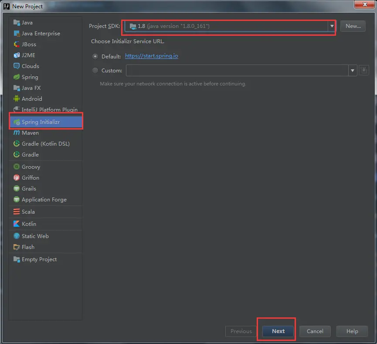Select the "Application Forge" text
377x344 pixels.
click(44, 200)
